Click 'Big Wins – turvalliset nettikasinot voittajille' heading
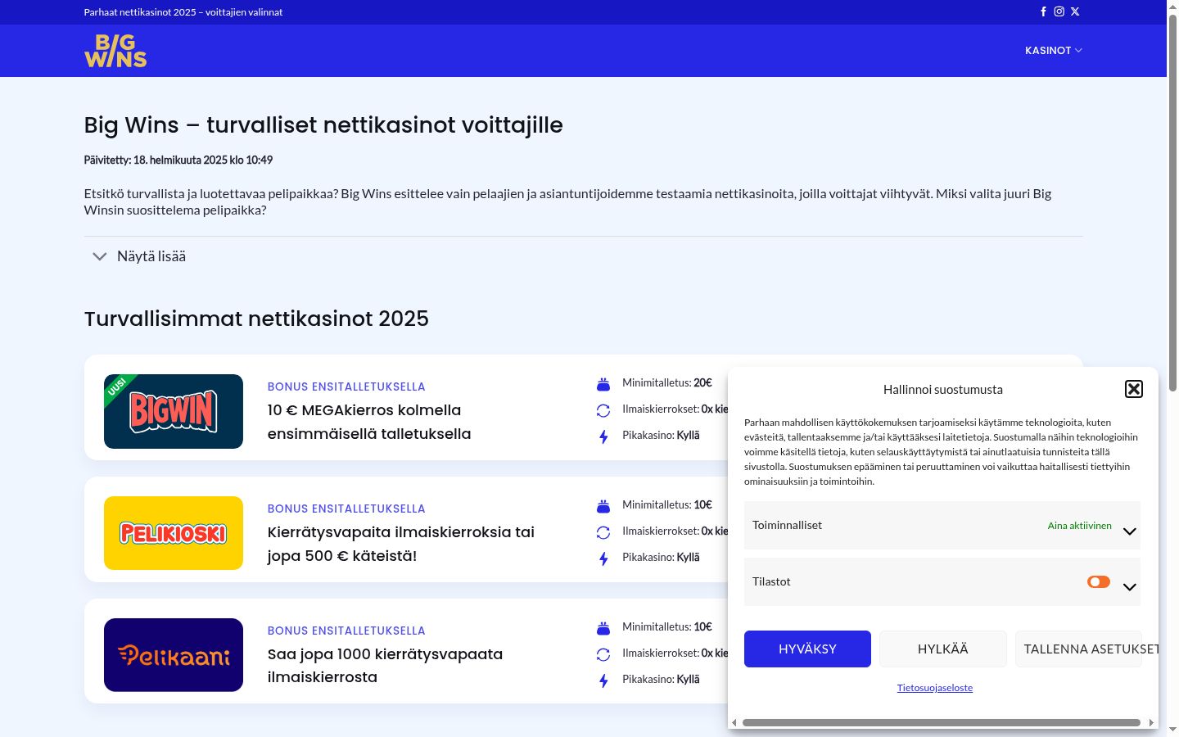 (323, 125)
